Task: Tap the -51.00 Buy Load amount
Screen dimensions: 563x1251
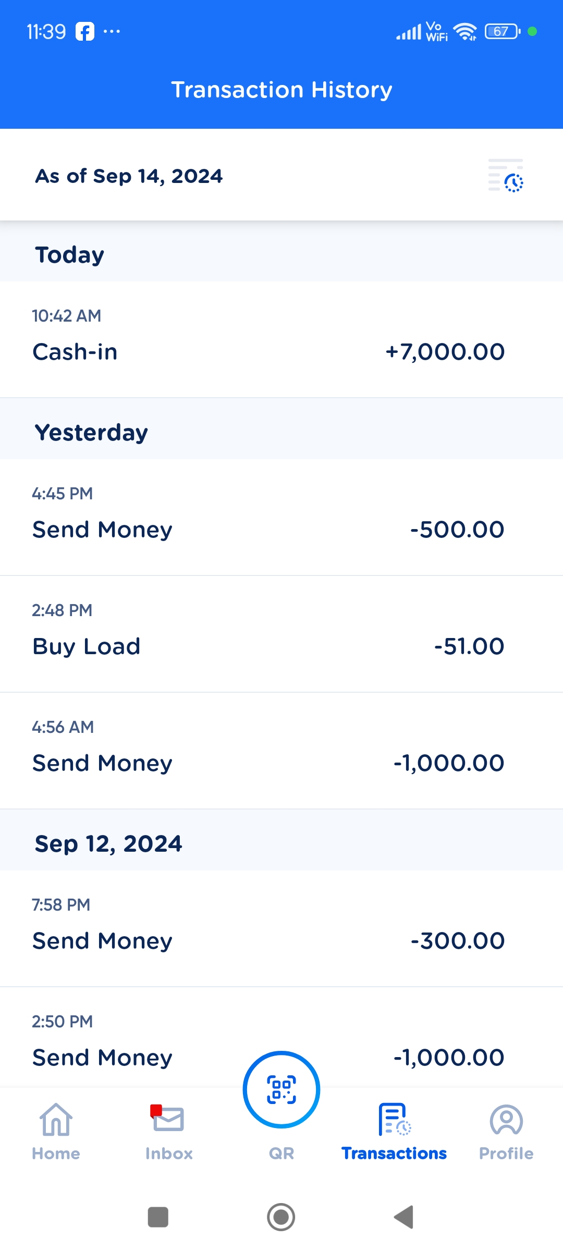Action: click(x=469, y=646)
